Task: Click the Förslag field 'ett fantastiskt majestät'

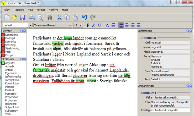Action: (x=170, y=110)
